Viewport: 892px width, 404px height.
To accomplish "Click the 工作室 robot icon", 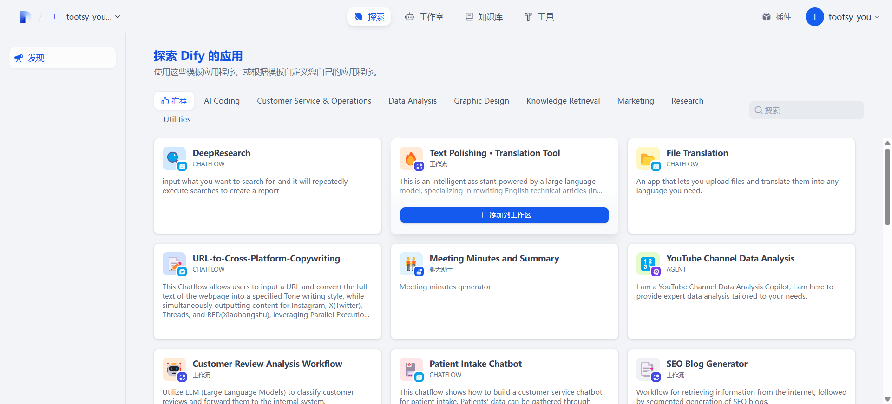I will (409, 17).
